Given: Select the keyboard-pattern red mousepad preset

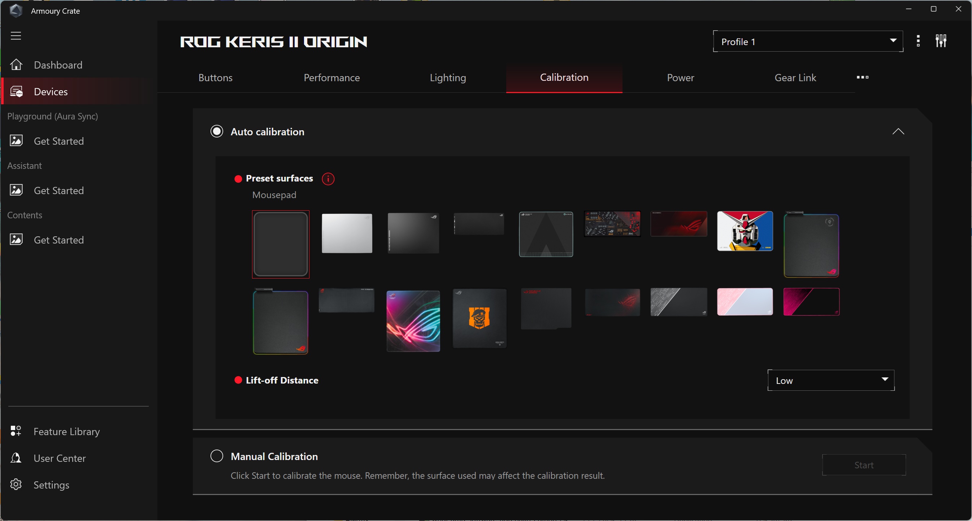Looking at the screenshot, I should click(612, 224).
